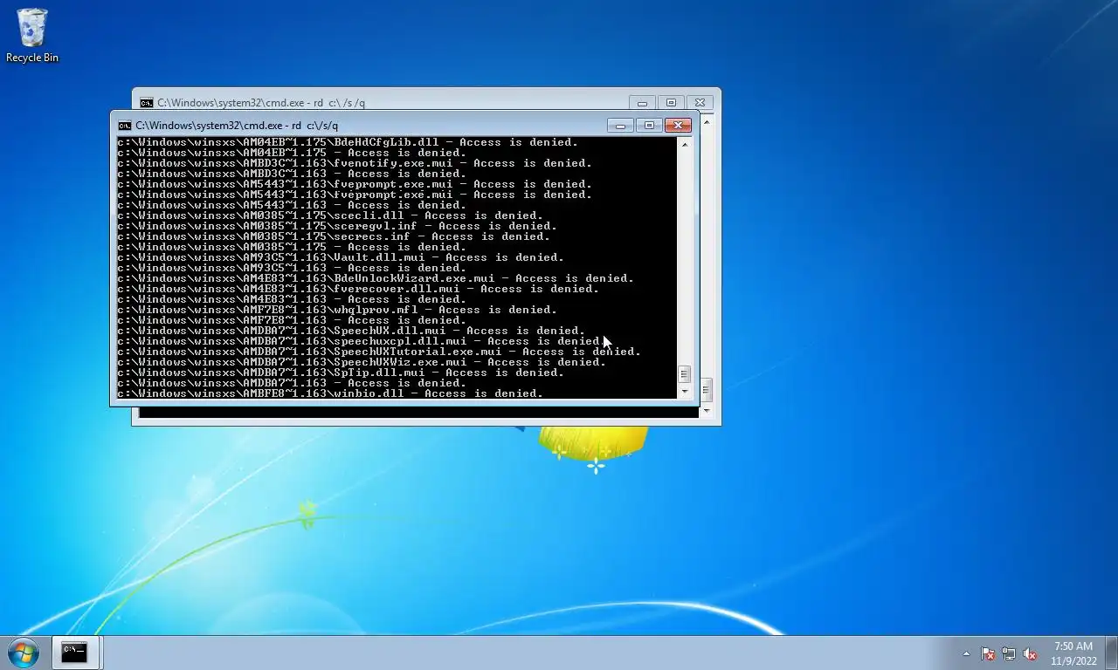This screenshot has width=1118, height=670.
Task: Click the line containing SpTip.dll.mui
Action: pyautogui.click(x=341, y=373)
